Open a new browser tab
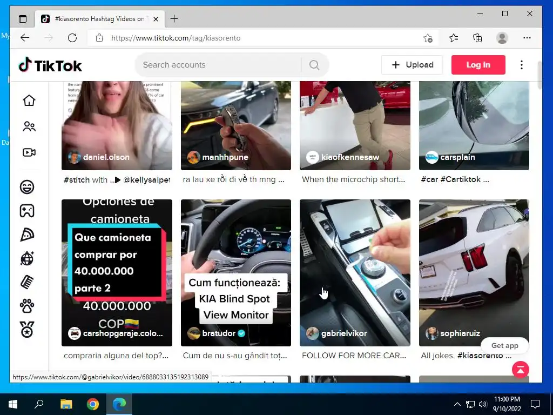Image resolution: width=553 pixels, height=415 pixels. tap(174, 19)
